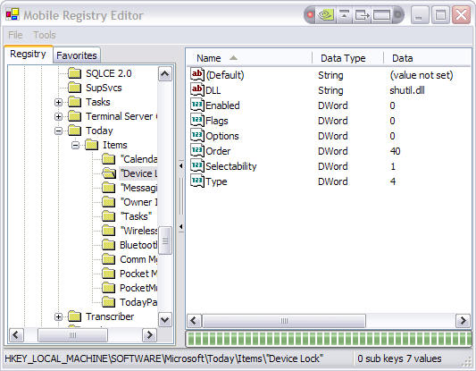Click the (Default) string value icon
The height and width of the screenshot is (371, 476).
(197, 74)
